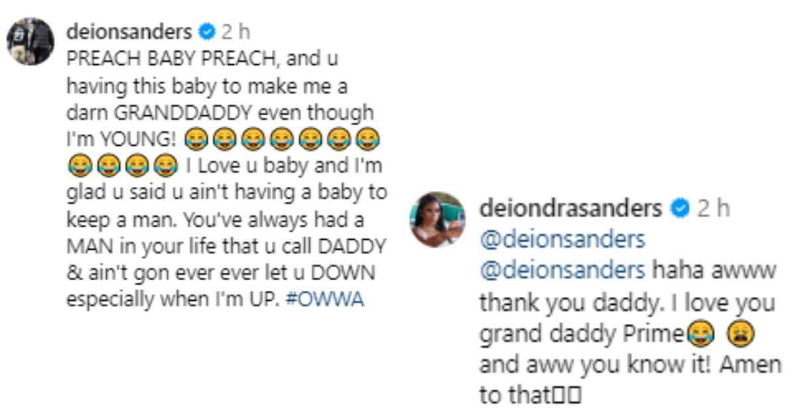
Task: Click the 2 h timestamp on deionsanders comment
Action: click(235, 31)
